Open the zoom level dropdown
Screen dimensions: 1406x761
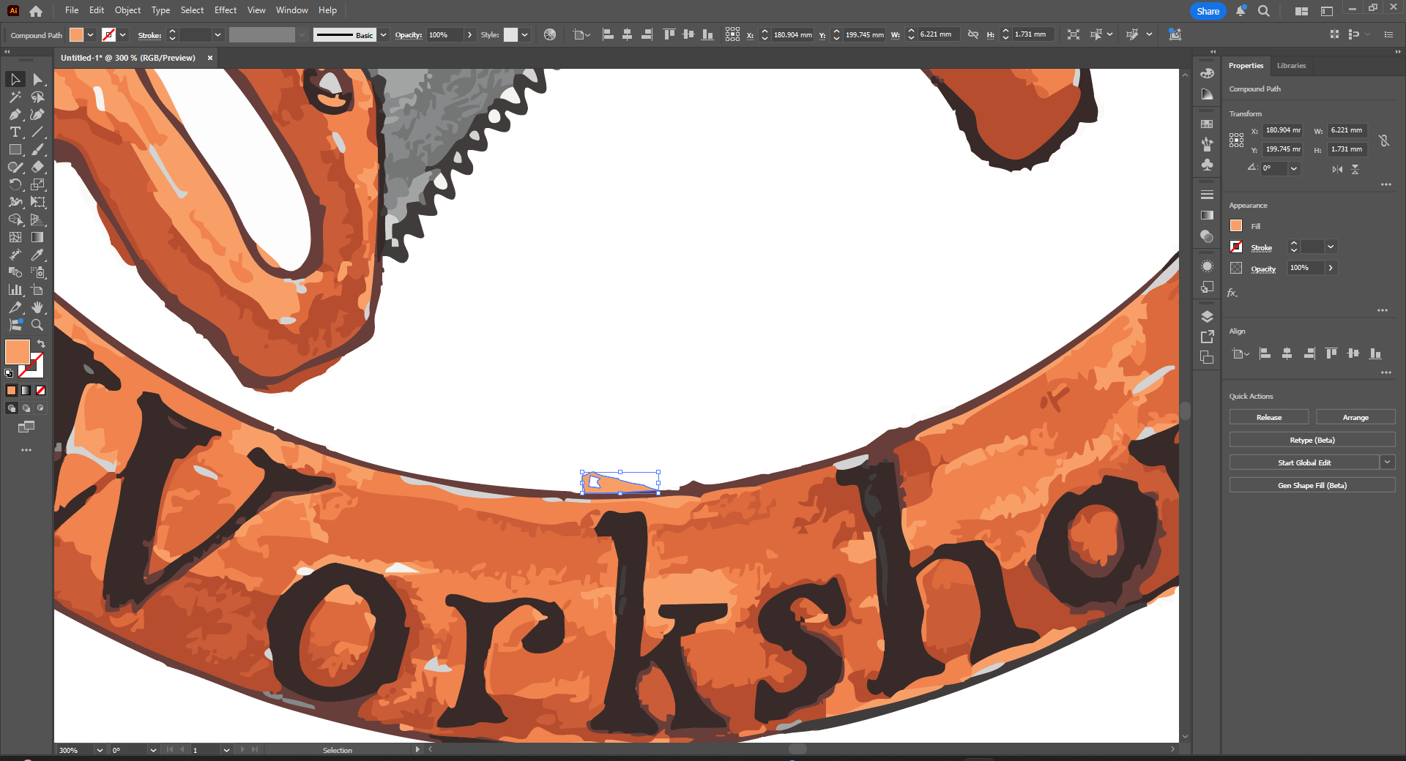click(x=100, y=750)
